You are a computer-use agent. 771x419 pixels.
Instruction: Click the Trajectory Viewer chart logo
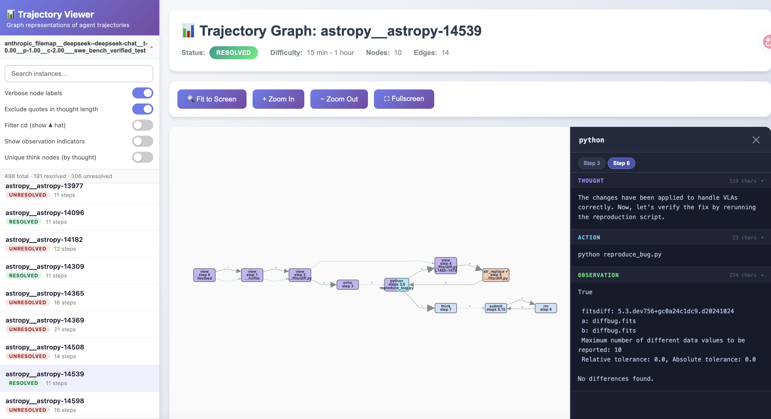(11, 14)
